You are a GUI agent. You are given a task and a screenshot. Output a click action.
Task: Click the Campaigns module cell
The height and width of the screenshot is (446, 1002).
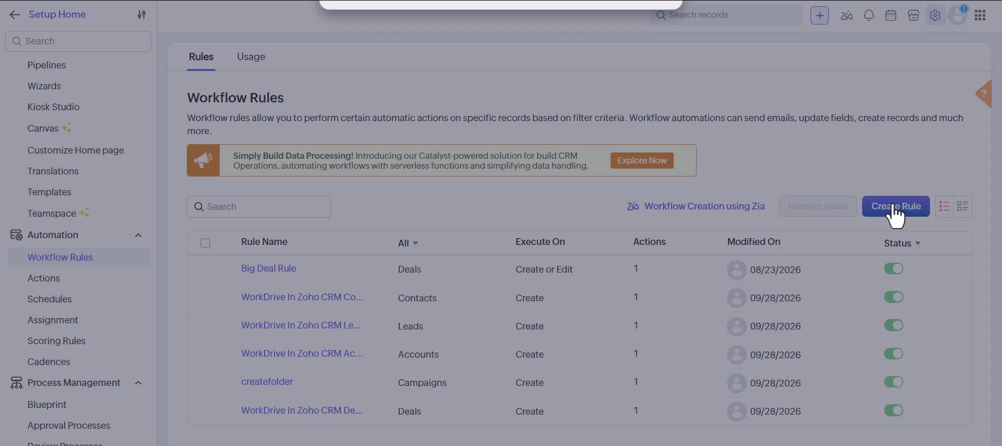point(422,383)
